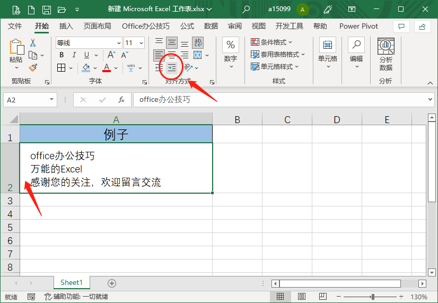Toggle align text left

coord(159,55)
